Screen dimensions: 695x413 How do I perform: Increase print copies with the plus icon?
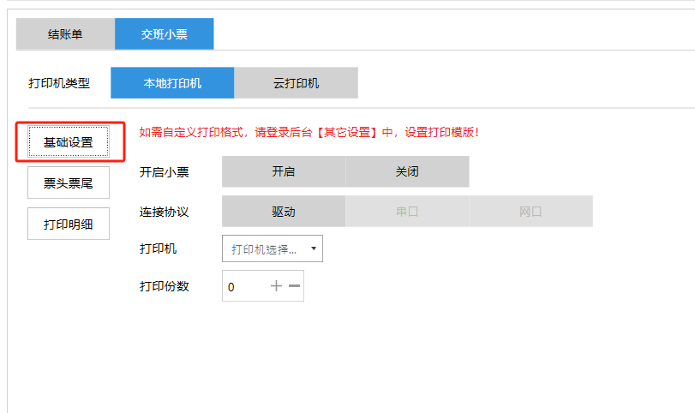tap(276, 286)
